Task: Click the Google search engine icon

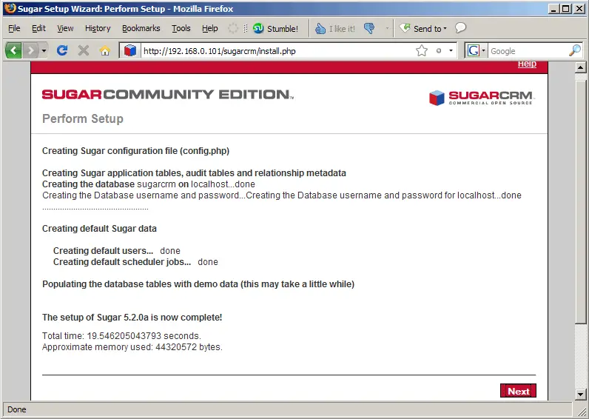Action: tap(473, 50)
